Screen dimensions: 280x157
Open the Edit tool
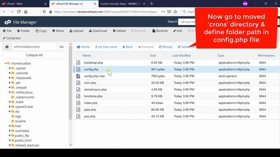pos(178,31)
